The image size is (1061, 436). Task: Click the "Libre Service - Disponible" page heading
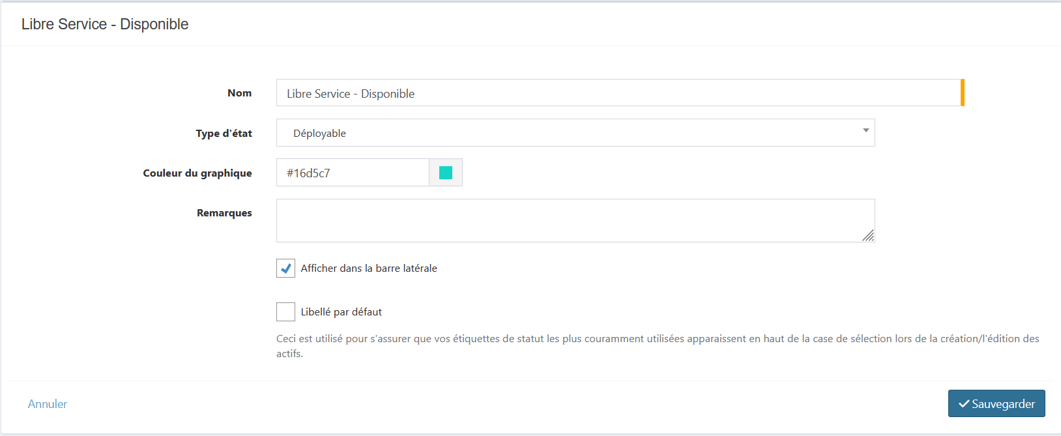pyautogui.click(x=105, y=24)
